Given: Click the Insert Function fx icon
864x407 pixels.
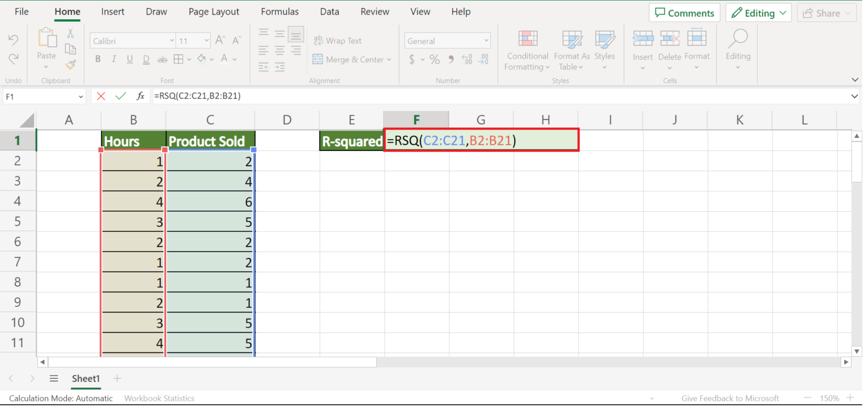Looking at the screenshot, I should [140, 96].
